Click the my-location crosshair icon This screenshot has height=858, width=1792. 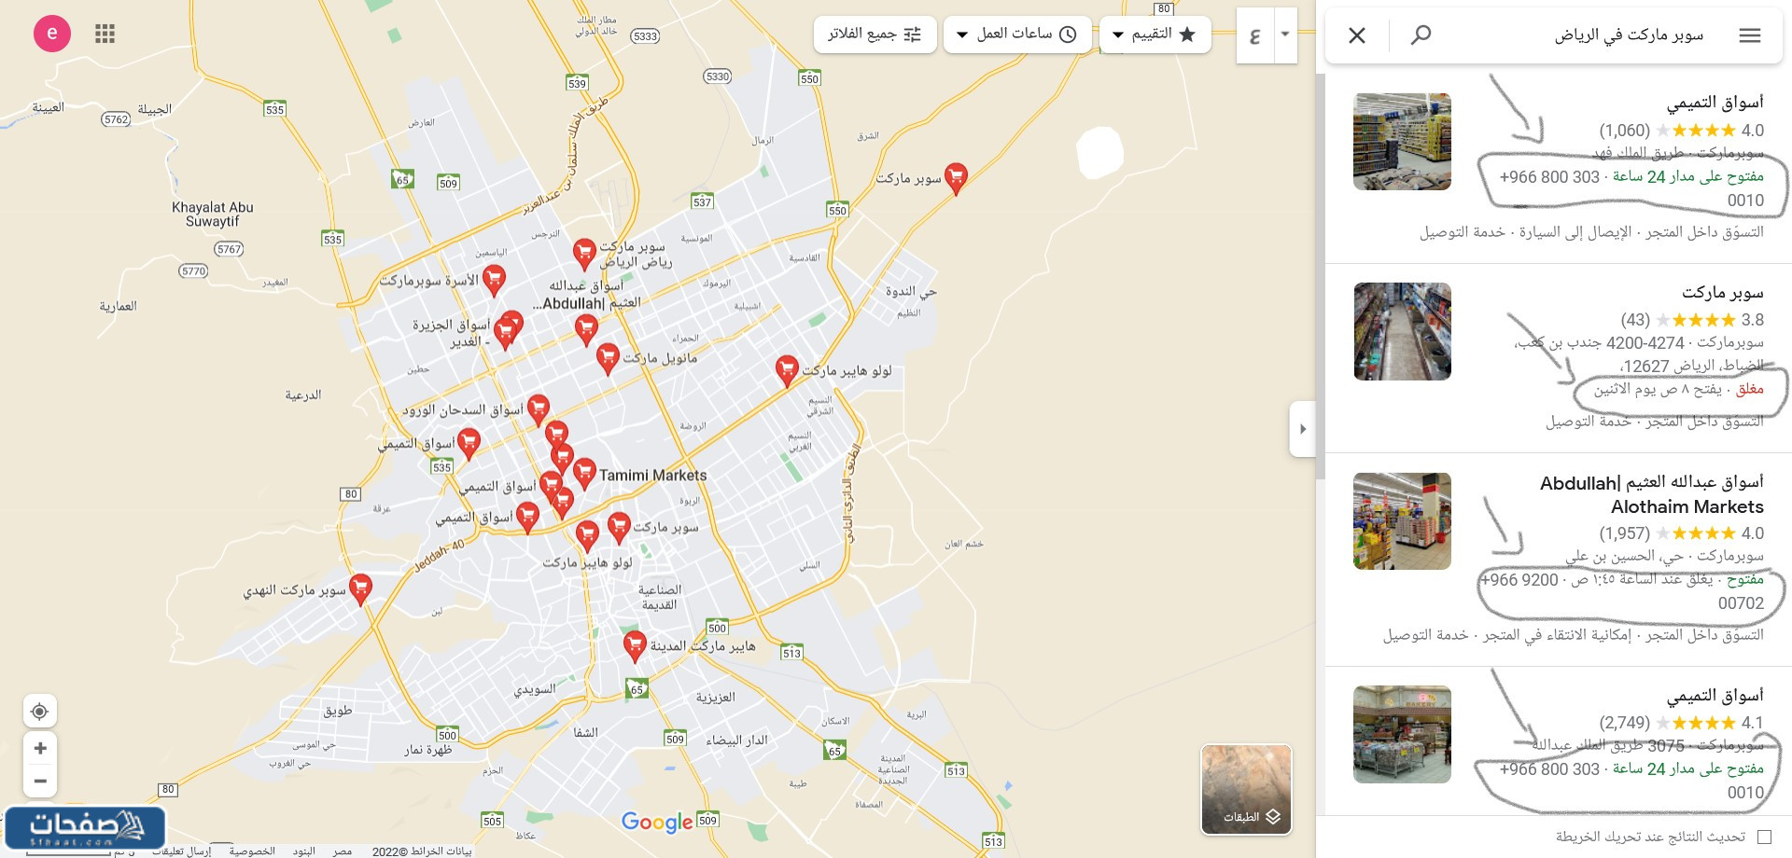(39, 711)
